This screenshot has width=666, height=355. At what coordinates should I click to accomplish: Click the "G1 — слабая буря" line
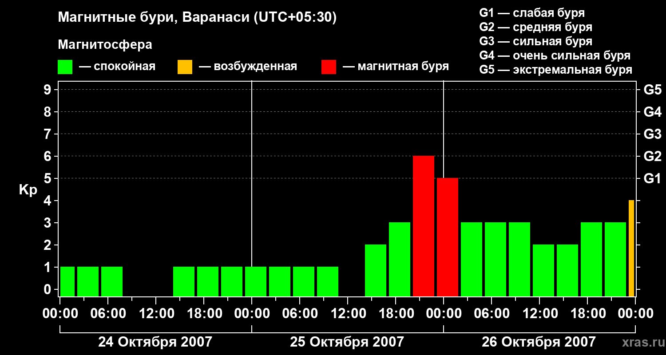click(x=532, y=13)
